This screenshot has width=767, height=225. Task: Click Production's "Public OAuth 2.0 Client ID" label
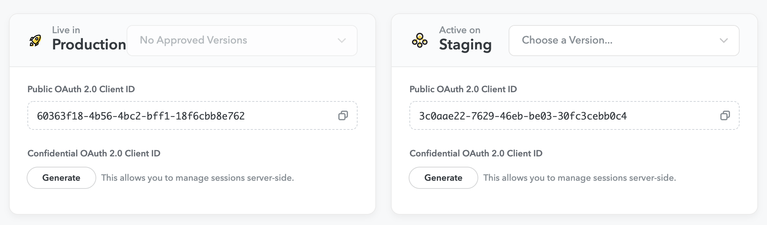pos(81,89)
